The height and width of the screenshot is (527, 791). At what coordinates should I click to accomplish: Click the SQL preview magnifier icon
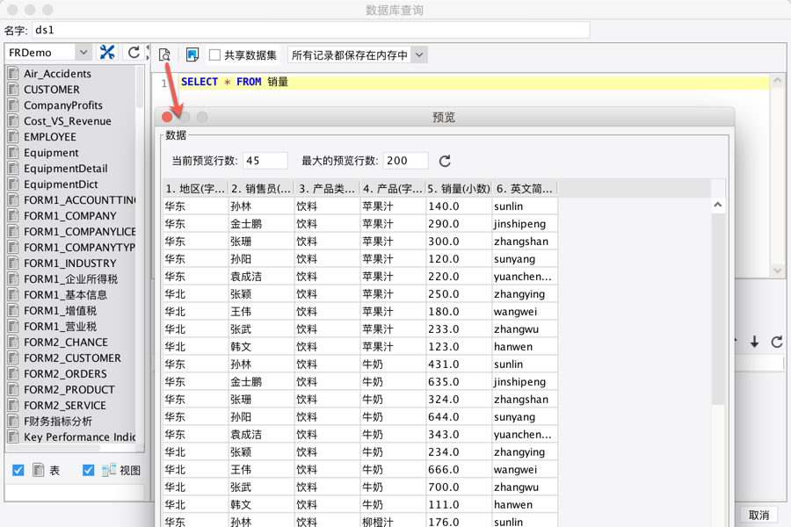pos(164,54)
